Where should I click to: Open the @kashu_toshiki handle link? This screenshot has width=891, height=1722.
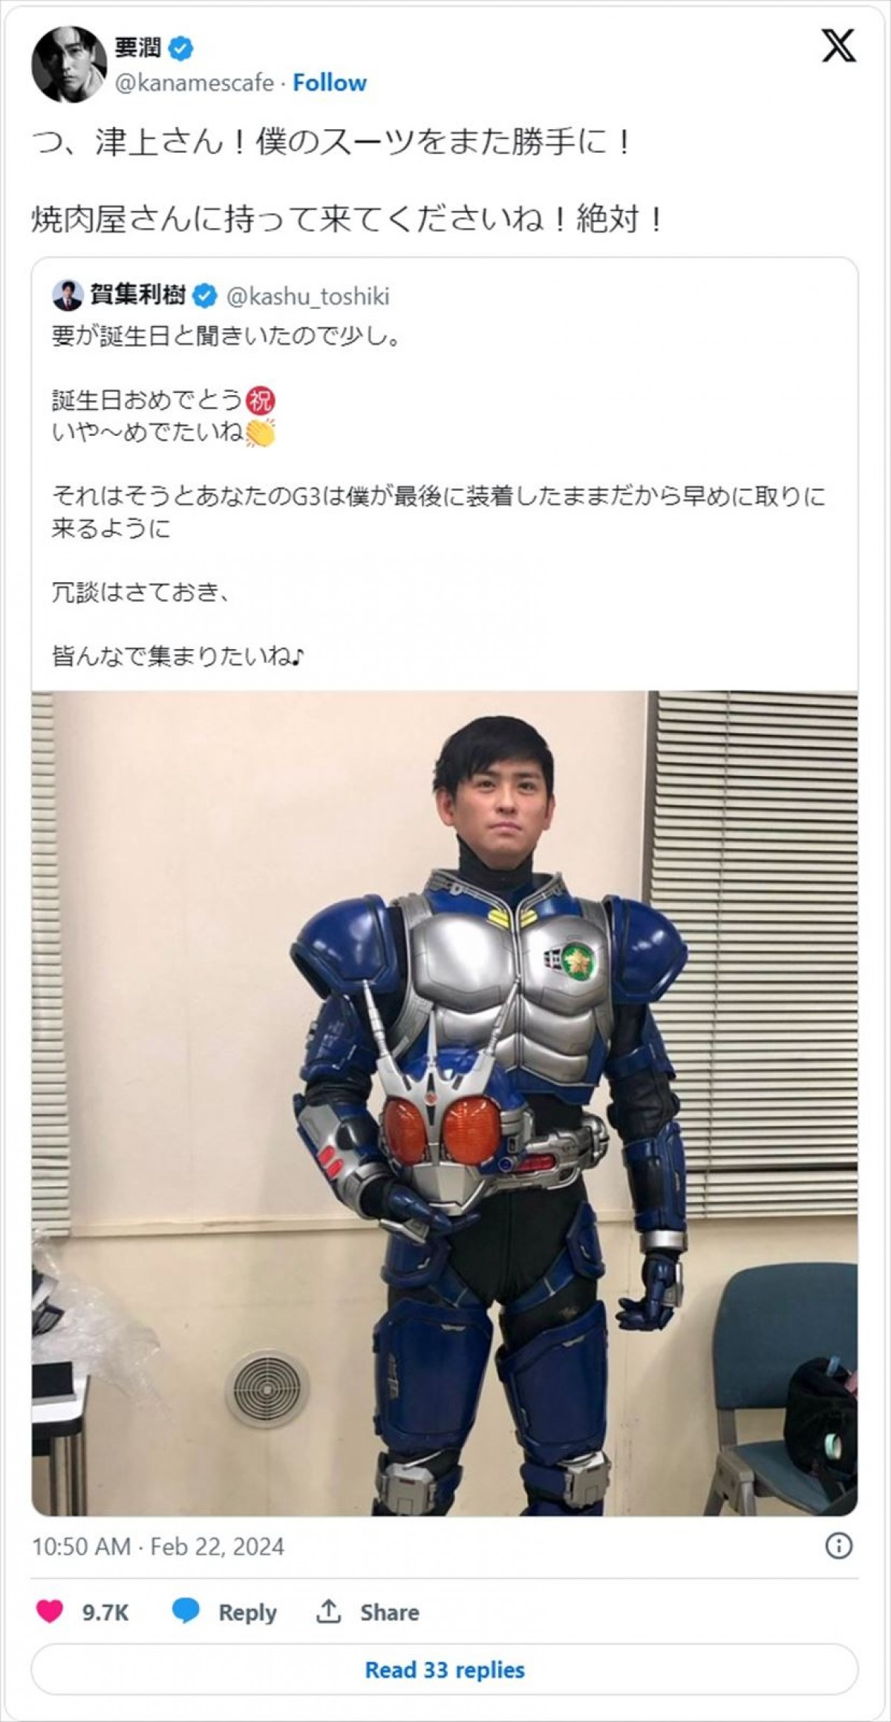click(x=307, y=296)
